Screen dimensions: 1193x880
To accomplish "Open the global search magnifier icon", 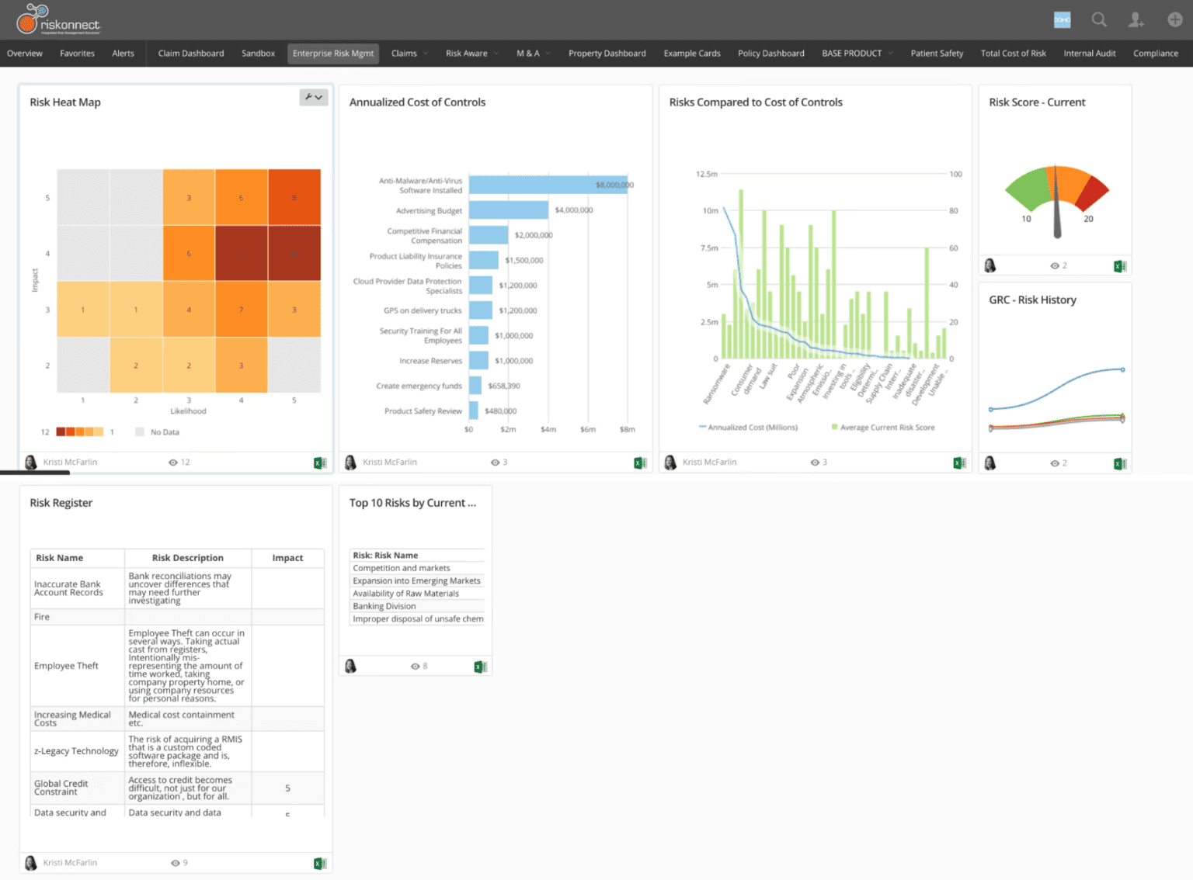I will pyautogui.click(x=1099, y=19).
